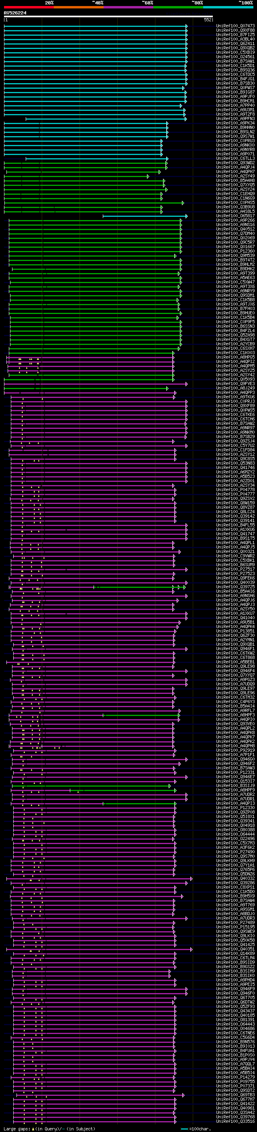Viewport: 257px width, 1132px height.
Task: Select label UniRef100_C1K5D1
Action: (235, 65)
